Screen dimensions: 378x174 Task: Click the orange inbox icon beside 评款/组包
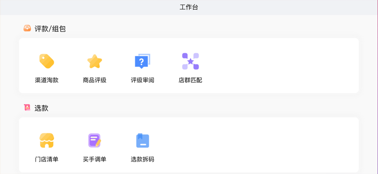pyautogui.click(x=27, y=28)
